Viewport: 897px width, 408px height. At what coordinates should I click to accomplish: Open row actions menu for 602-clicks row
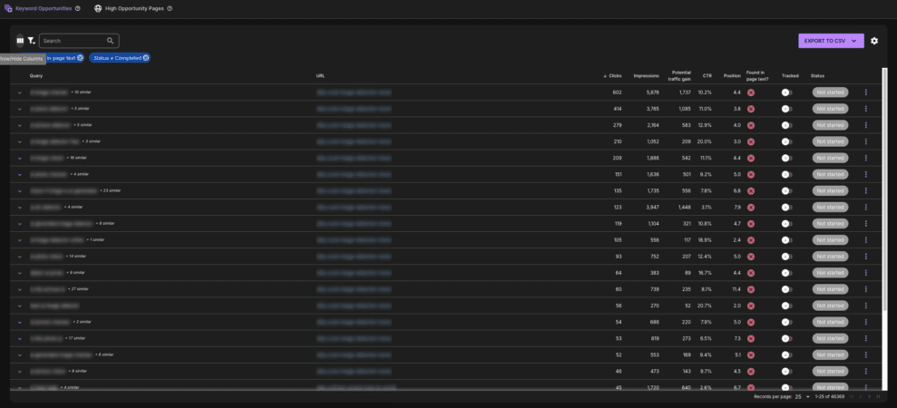tap(866, 92)
